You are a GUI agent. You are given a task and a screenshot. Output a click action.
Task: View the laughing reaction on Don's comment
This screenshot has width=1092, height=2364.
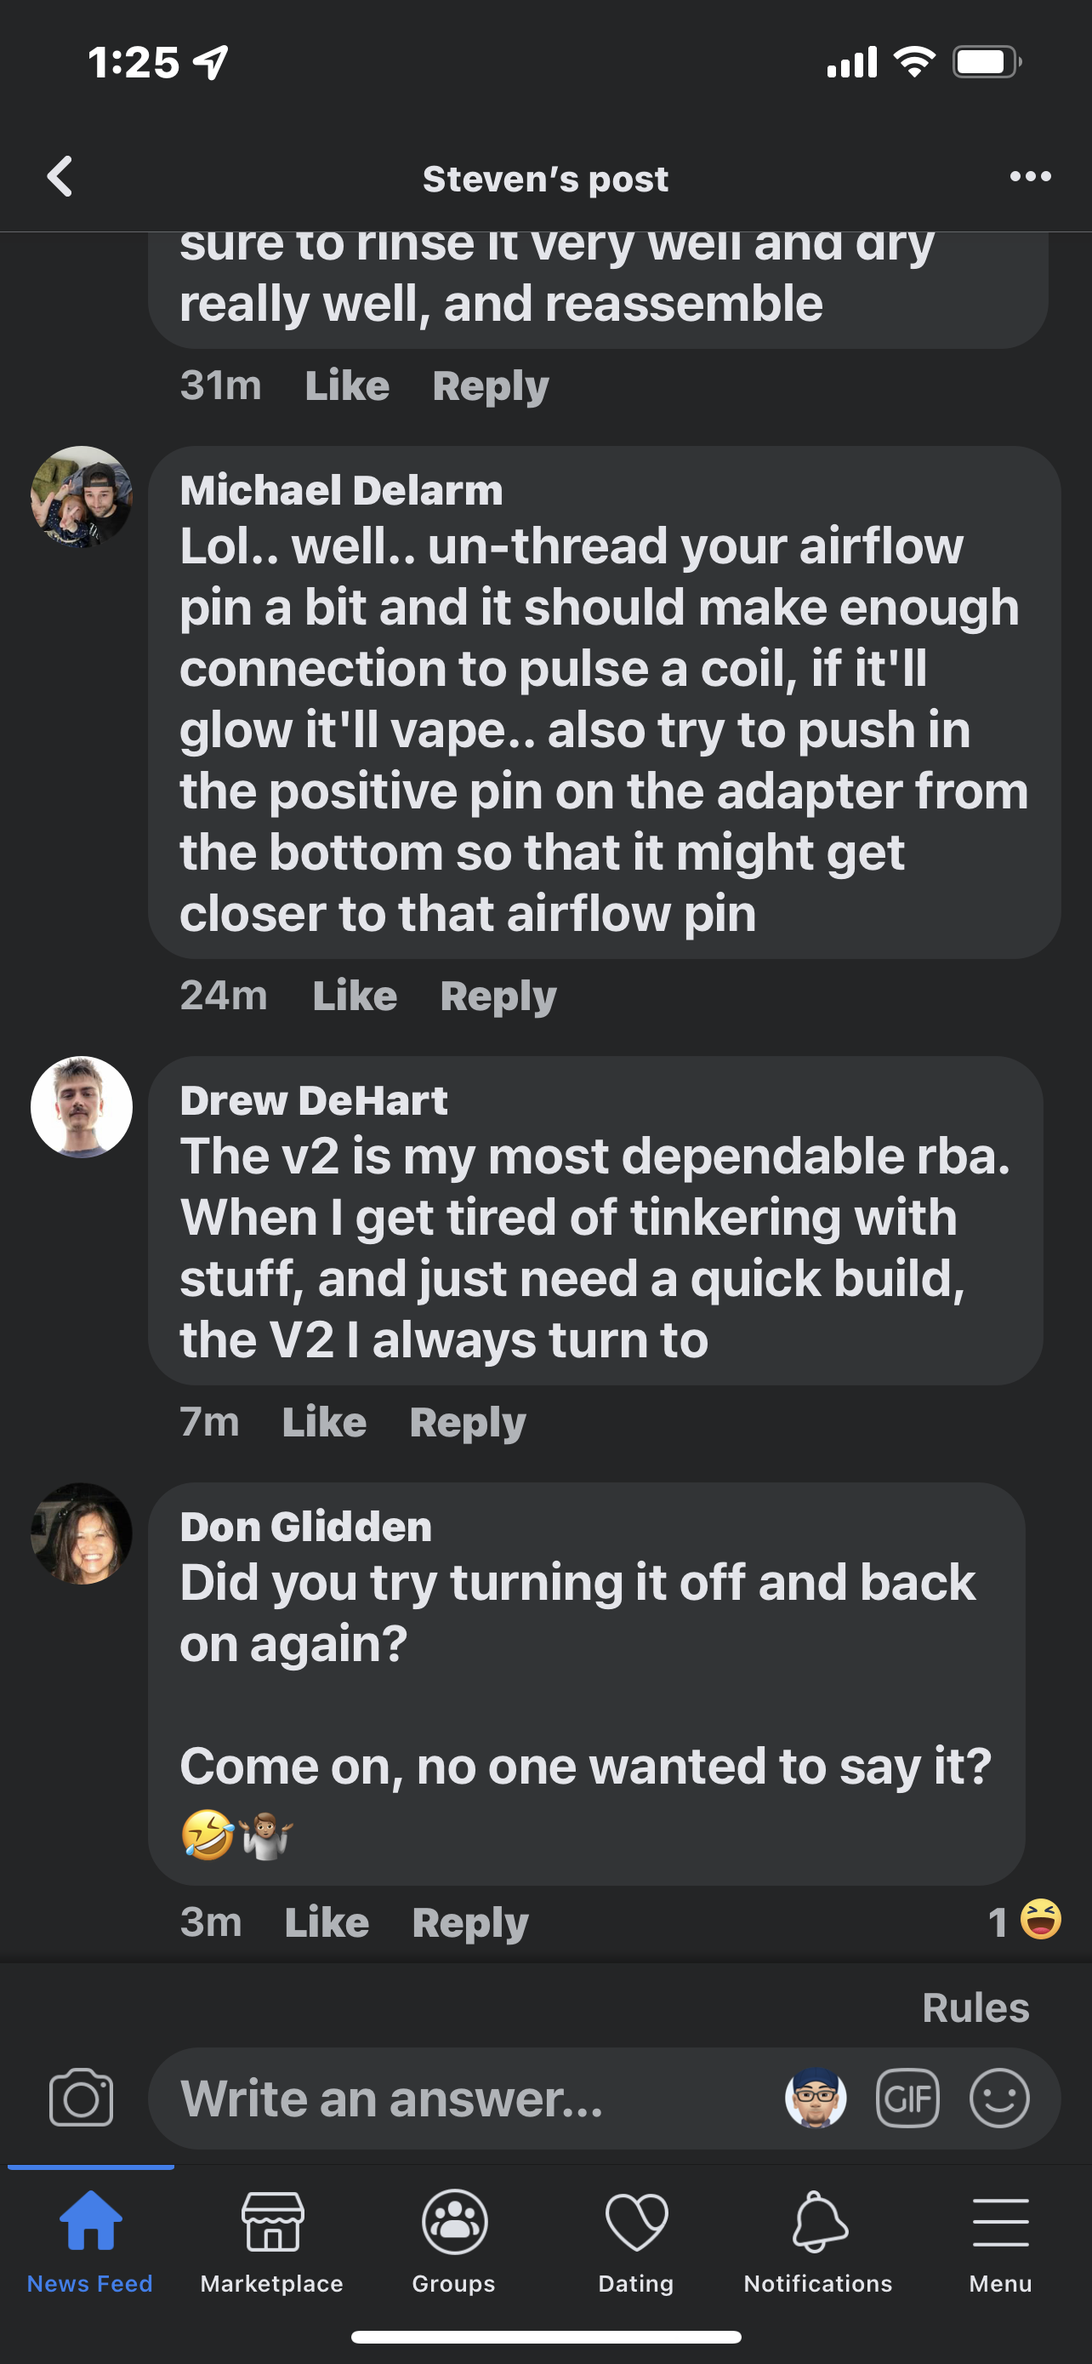(1027, 1921)
